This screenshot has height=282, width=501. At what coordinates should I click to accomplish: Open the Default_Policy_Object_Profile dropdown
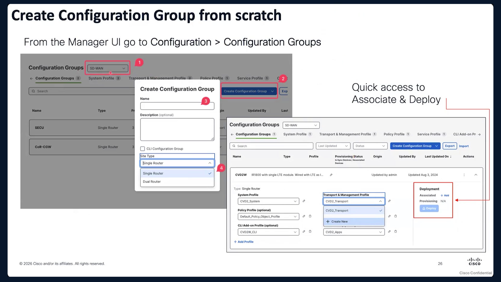click(x=268, y=216)
